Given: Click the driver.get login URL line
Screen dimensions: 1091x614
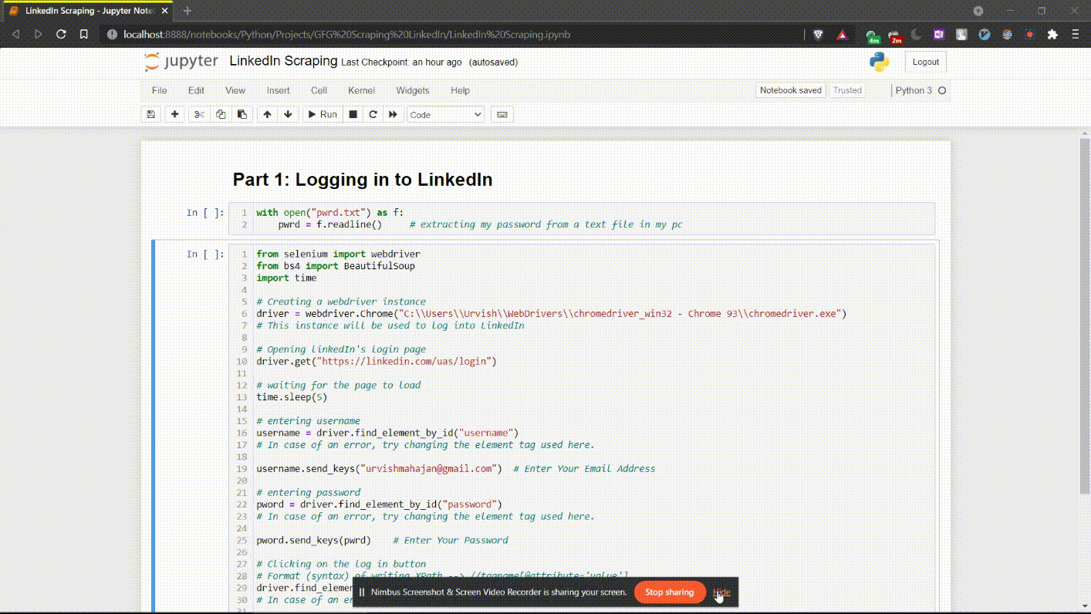Looking at the screenshot, I should coord(377,361).
